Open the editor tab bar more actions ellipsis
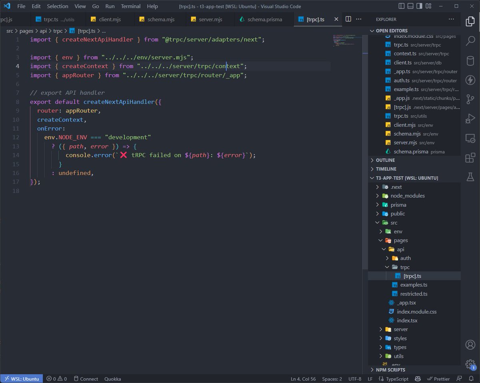Screen dimensions: 480x383 (x=359, y=19)
